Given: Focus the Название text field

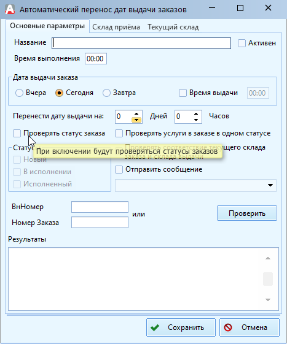Looking at the screenshot, I should coord(141,43).
